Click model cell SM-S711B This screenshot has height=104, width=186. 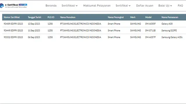pos(150,30)
